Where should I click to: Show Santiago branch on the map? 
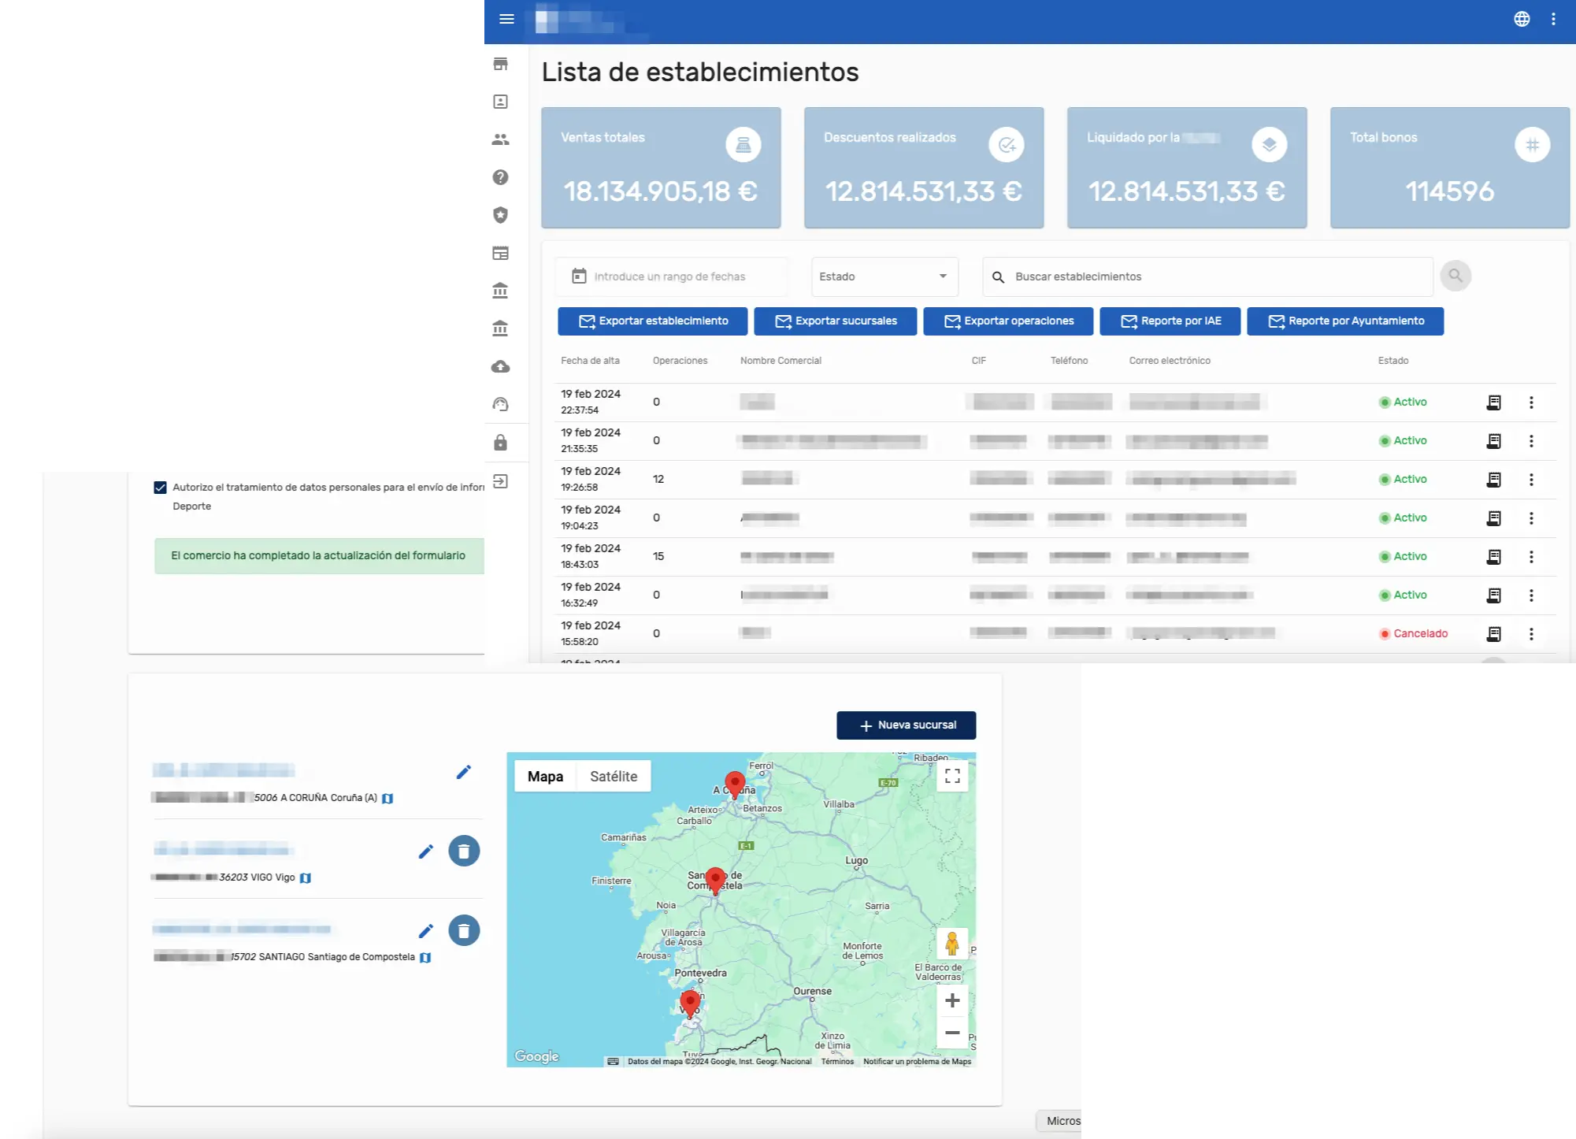pyautogui.click(x=425, y=957)
